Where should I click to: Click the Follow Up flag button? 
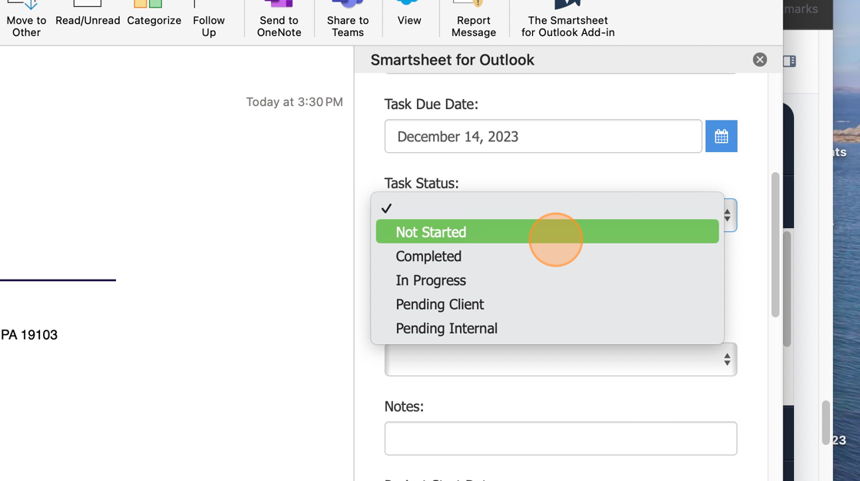coord(209,19)
